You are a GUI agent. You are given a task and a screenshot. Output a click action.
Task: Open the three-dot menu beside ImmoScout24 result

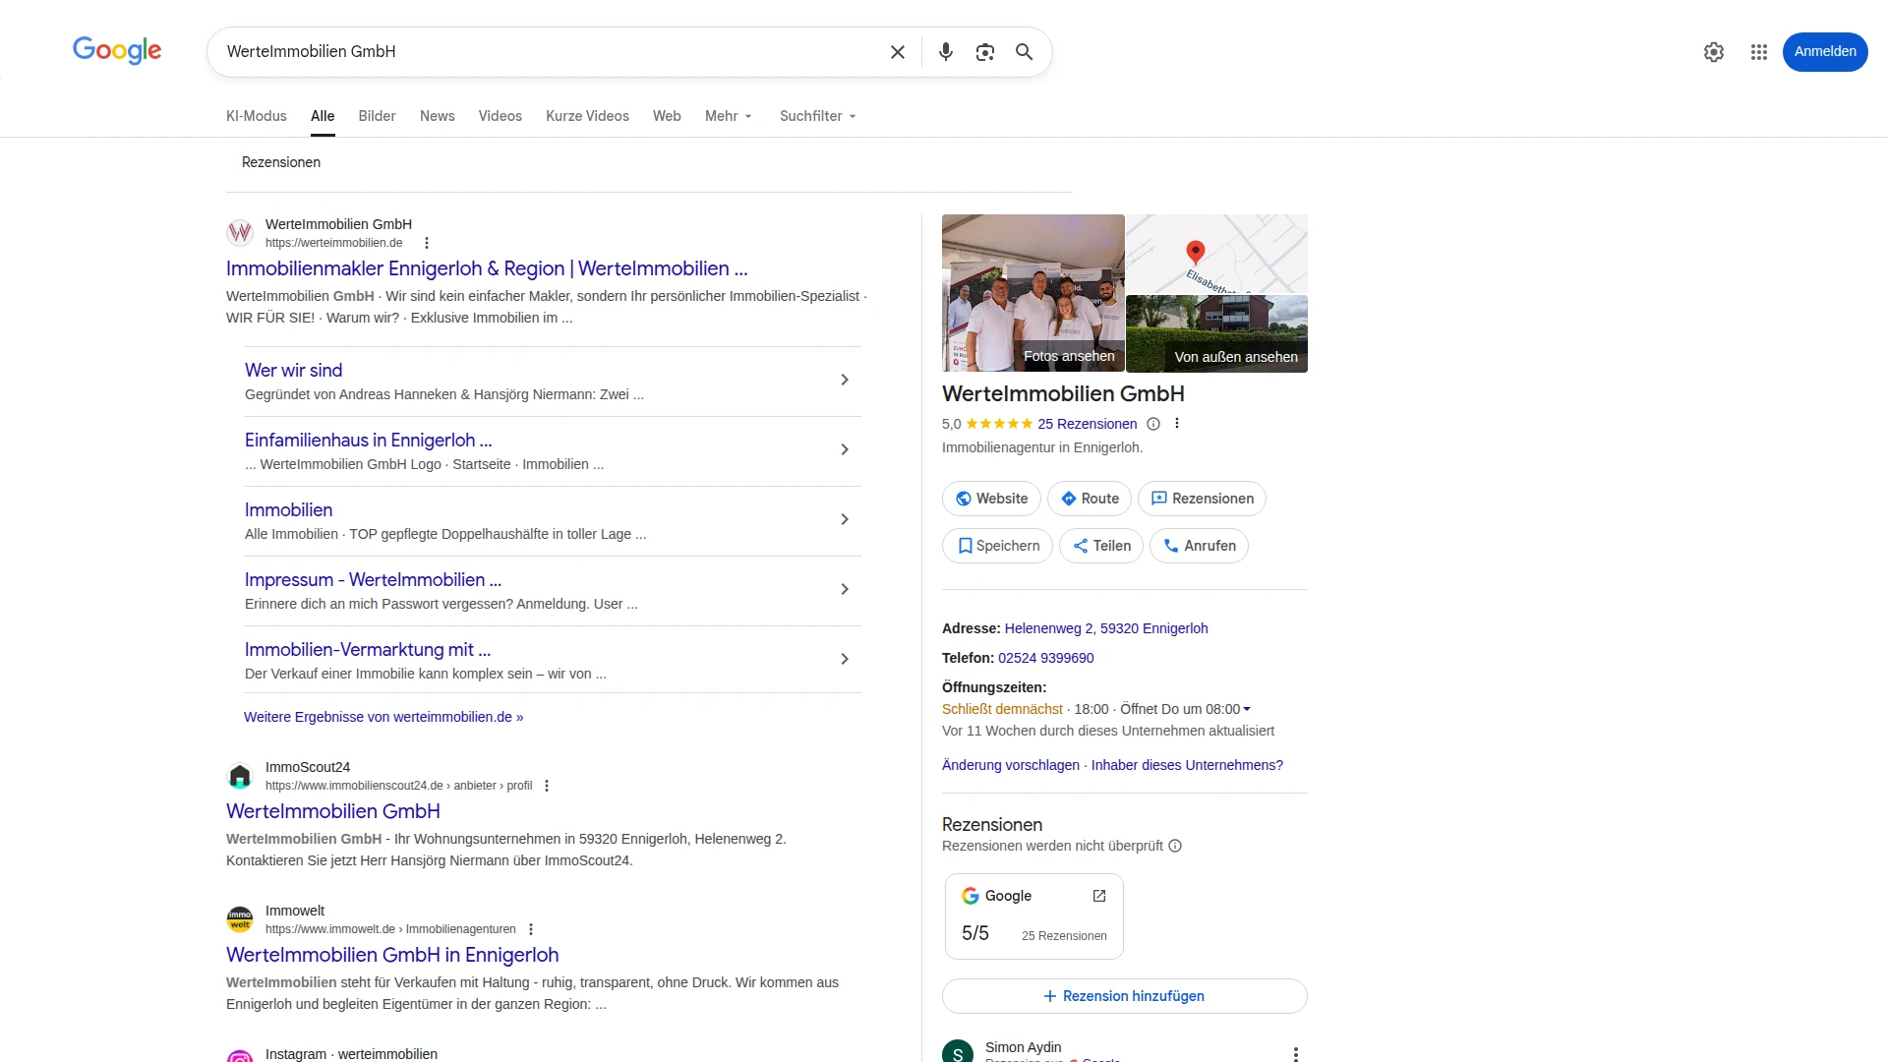click(547, 786)
